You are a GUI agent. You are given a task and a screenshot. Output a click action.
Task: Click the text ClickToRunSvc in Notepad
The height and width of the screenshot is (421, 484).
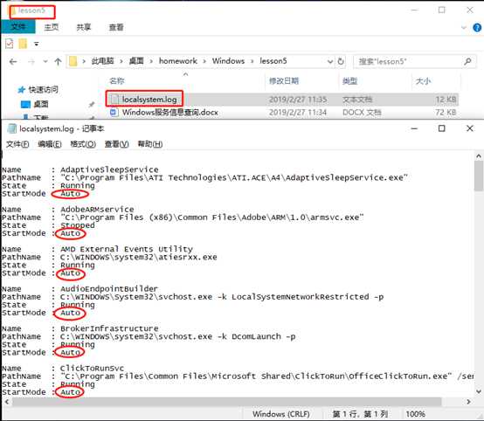point(92,369)
